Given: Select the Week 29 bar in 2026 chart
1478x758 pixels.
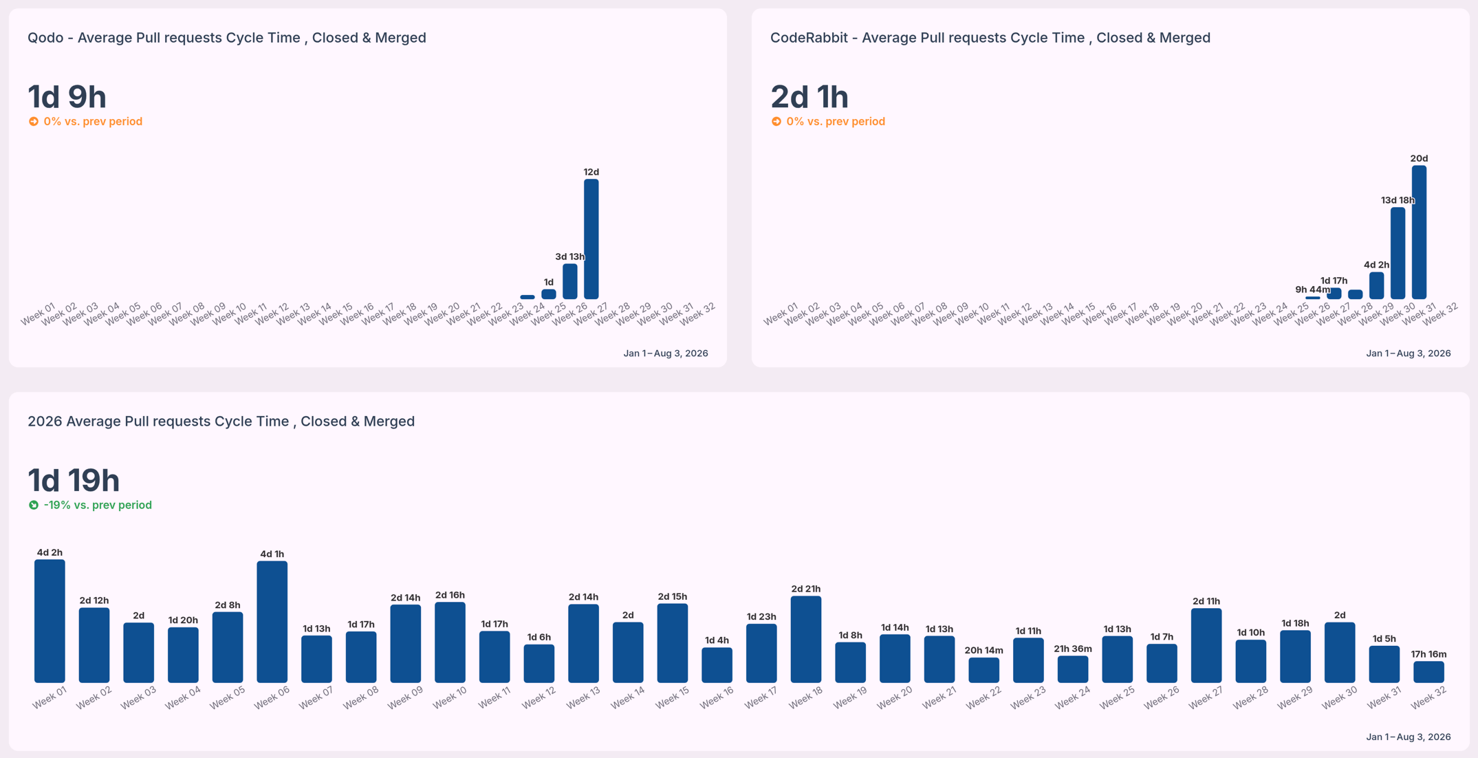Looking at the screenshot, I should (x=1296, y=657).
